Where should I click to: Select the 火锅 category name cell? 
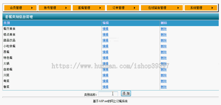[52, 64]
